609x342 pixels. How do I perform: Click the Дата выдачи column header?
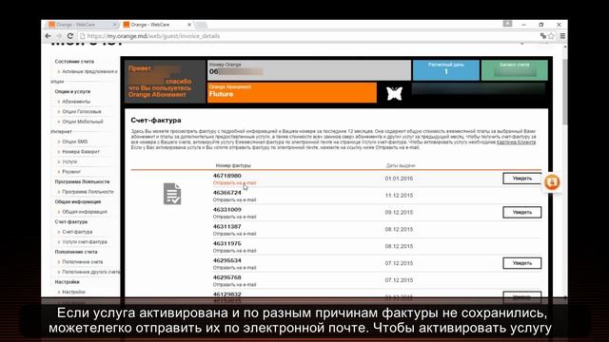[x=401, y=165]
